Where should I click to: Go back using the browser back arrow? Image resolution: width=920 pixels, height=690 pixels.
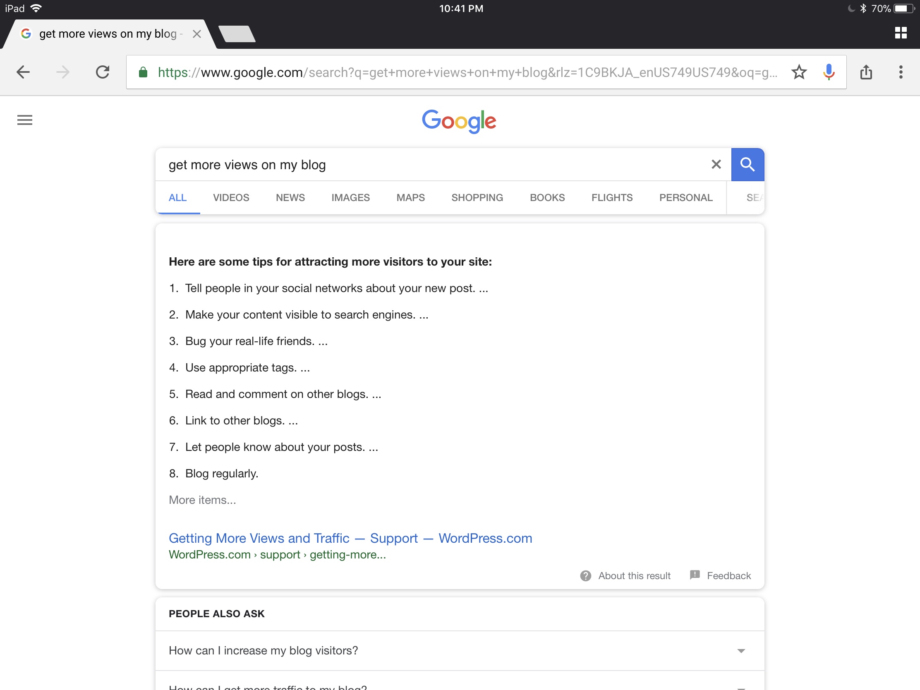click(23, 72)
